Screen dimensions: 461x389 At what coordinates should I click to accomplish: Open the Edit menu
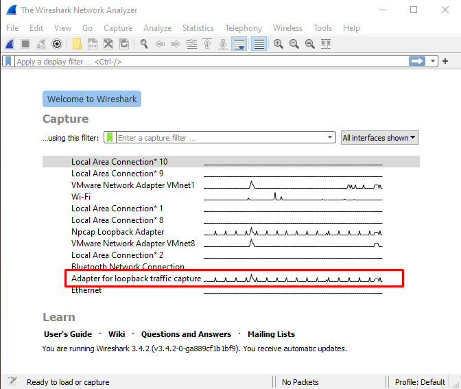click(36, 28)
